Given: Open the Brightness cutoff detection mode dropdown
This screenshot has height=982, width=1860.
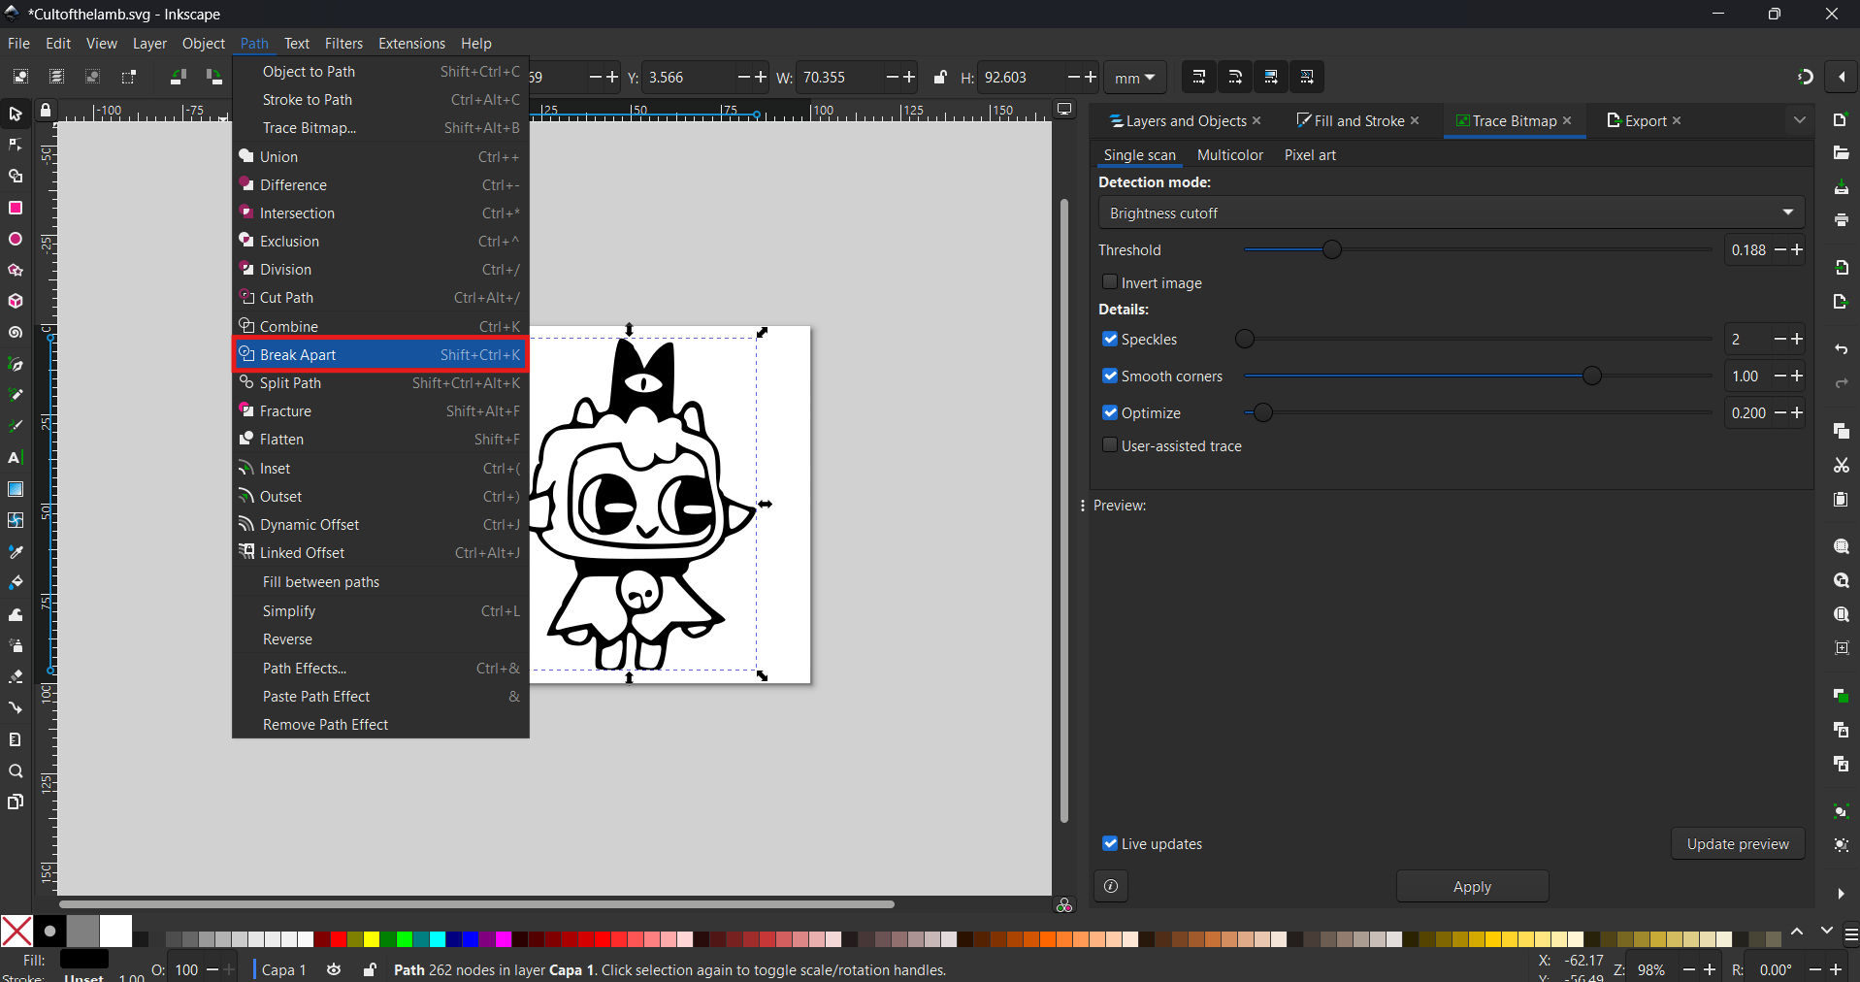Looking at the screenshot, I should click(1451, 213).
